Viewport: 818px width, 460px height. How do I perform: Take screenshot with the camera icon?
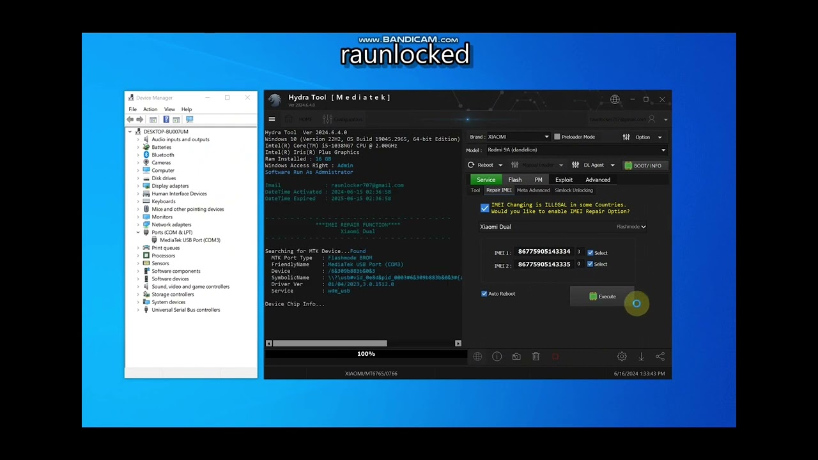click(x=516, y=356)
